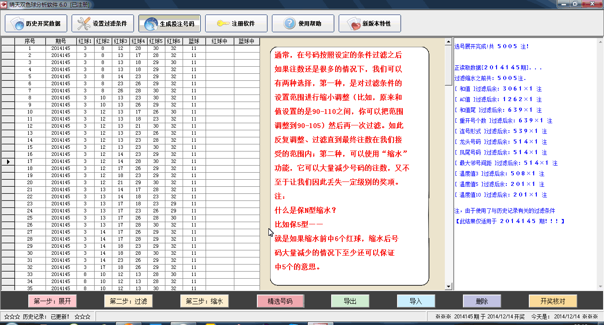The height and width of the screenshot is (325, 604).
Task: Click the 导入 import button
Action: 416,301
